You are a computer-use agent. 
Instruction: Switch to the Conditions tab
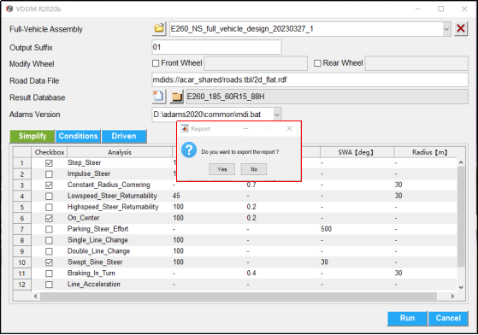click(x=78, y=136)
